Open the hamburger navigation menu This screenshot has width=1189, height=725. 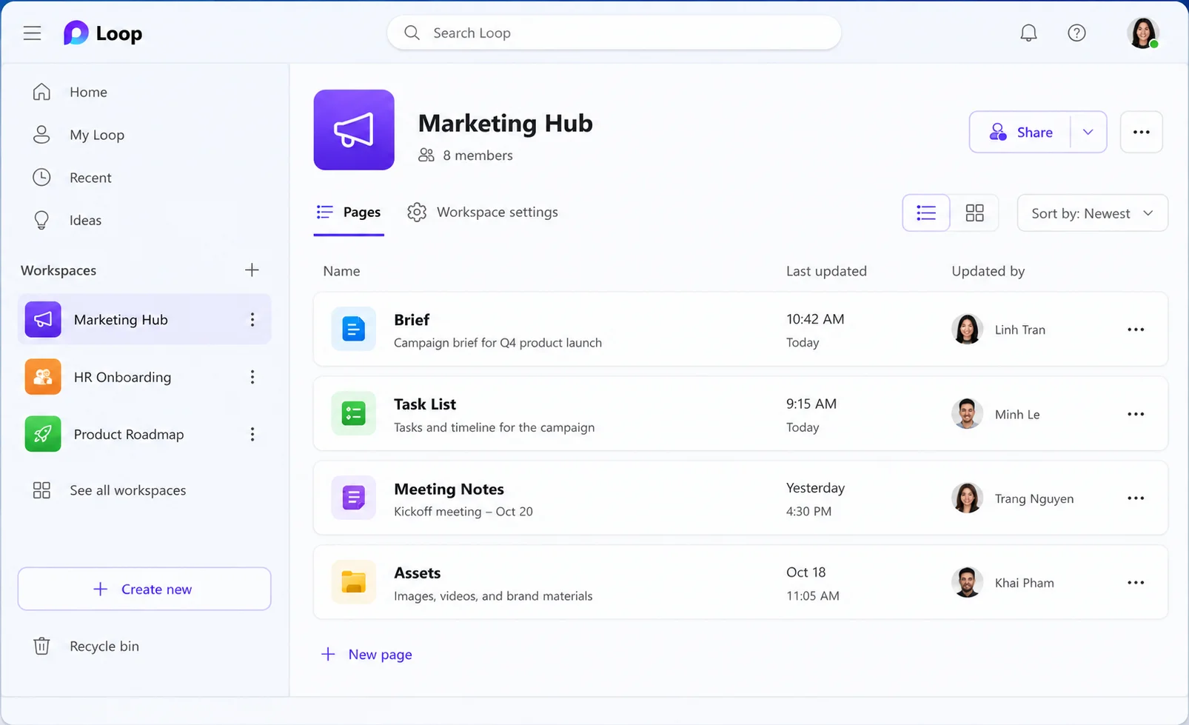(x=32, y=33)
